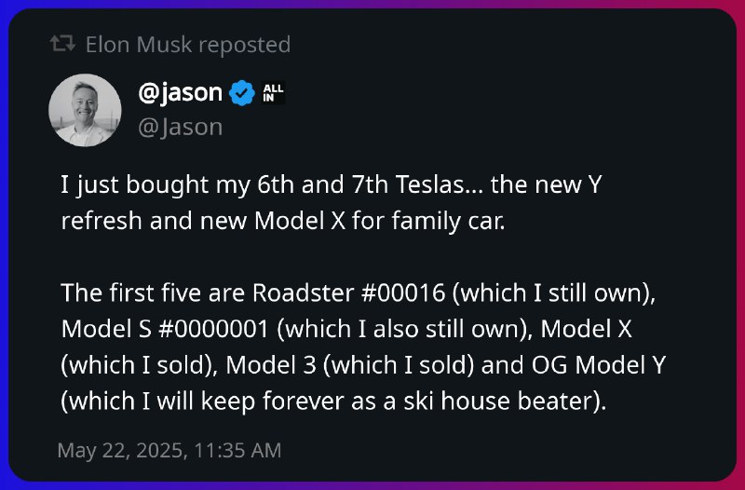Open Jason's round profile photo

coord(85,110)
